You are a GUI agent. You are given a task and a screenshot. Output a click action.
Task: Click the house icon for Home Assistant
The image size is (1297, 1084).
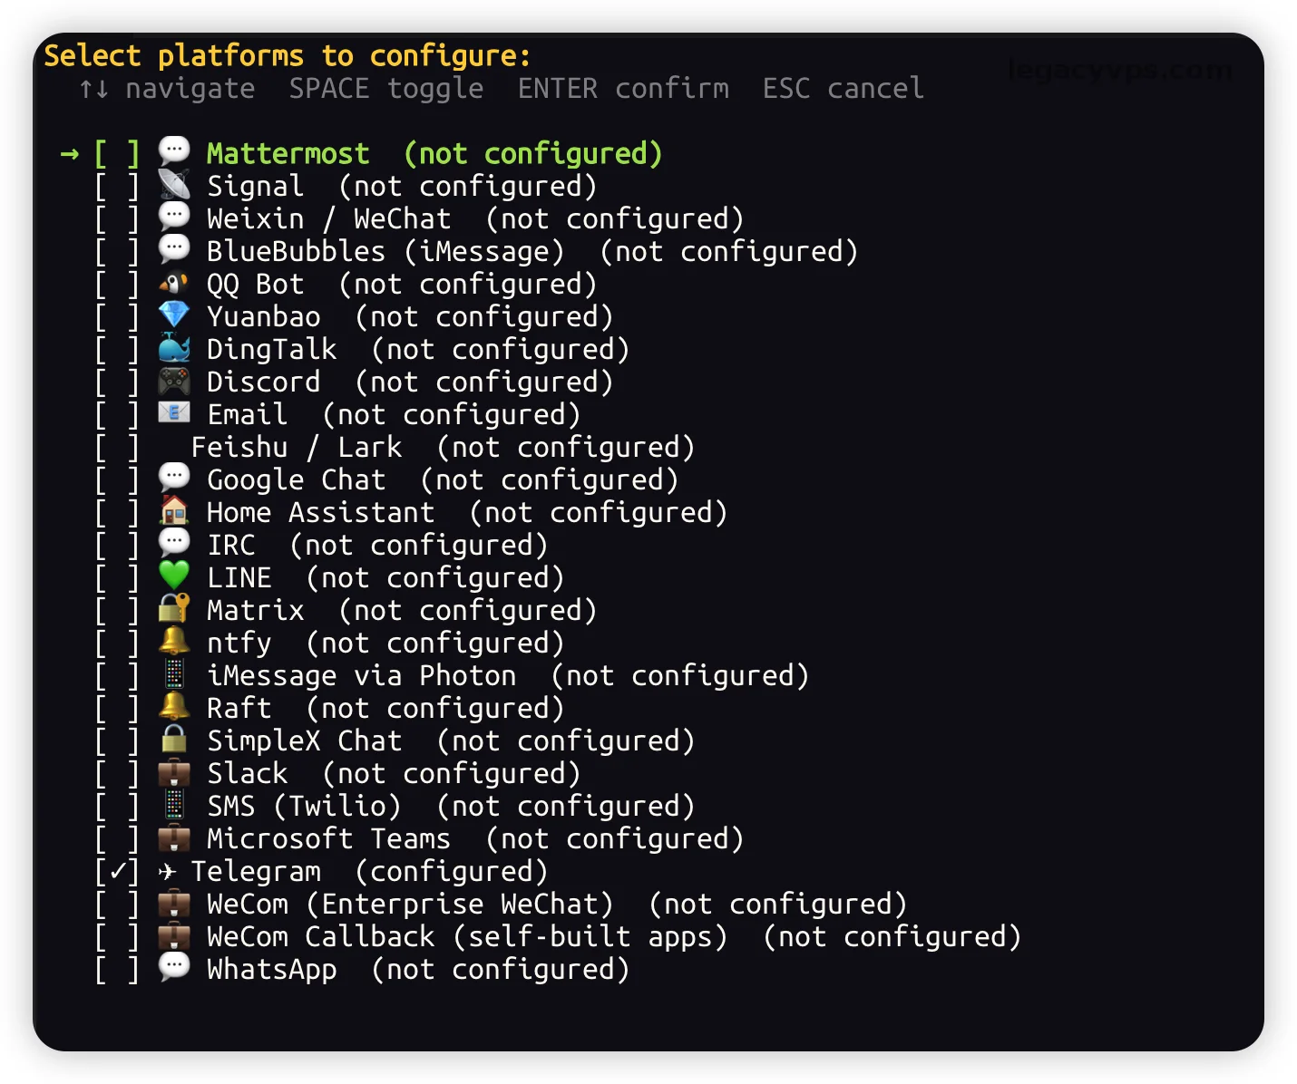174,511
